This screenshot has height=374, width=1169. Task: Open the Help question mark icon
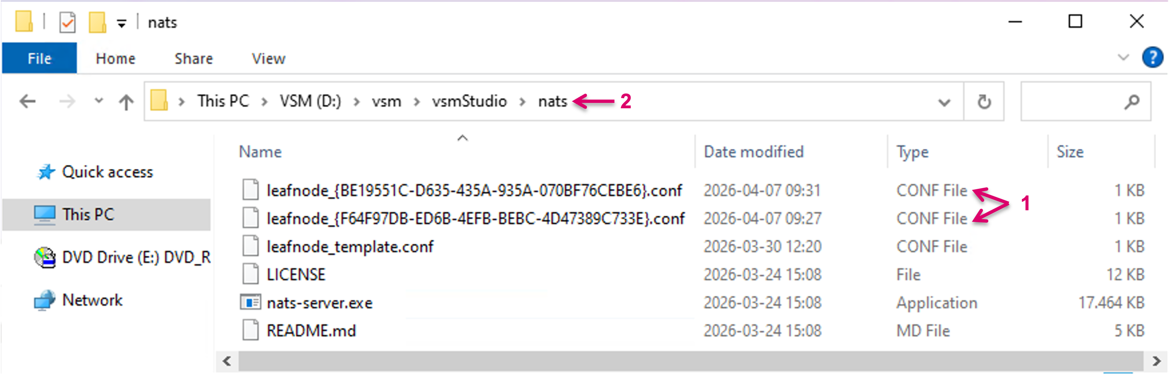click(1152, 58)
